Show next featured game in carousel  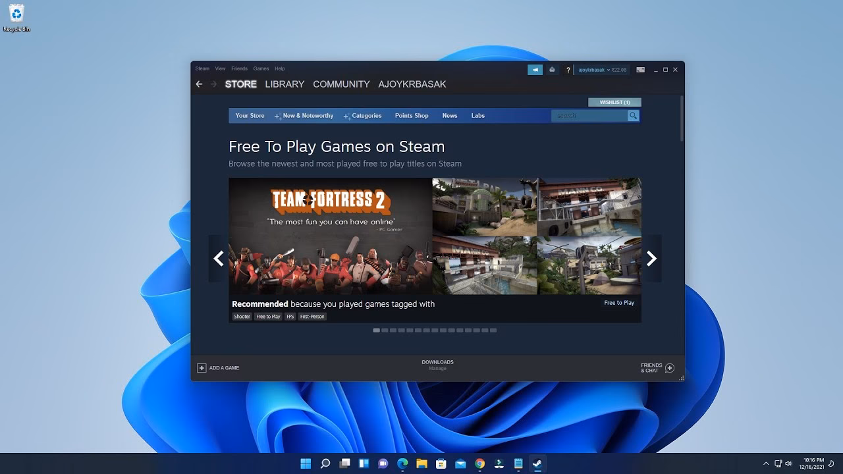[x=651, y=259]
